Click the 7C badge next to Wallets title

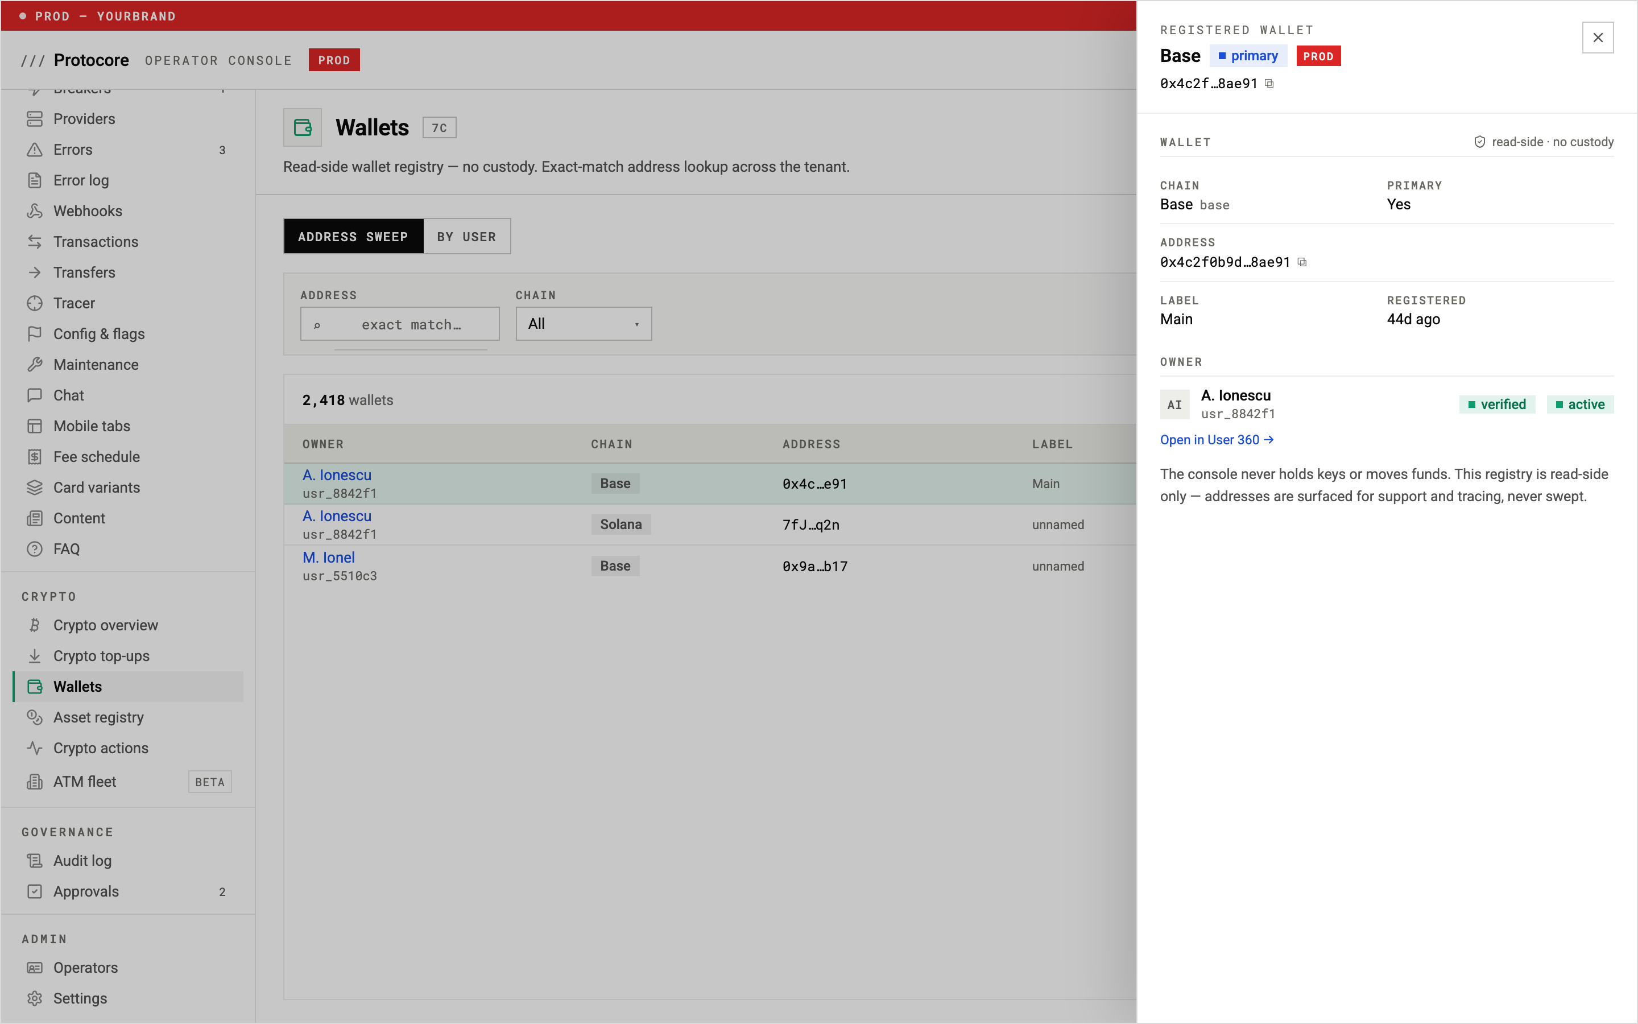pos(439,127)
